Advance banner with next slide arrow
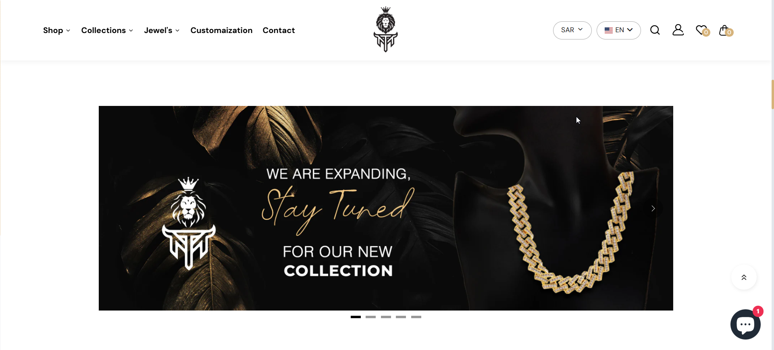774x350 pixels. coord(653,208)
